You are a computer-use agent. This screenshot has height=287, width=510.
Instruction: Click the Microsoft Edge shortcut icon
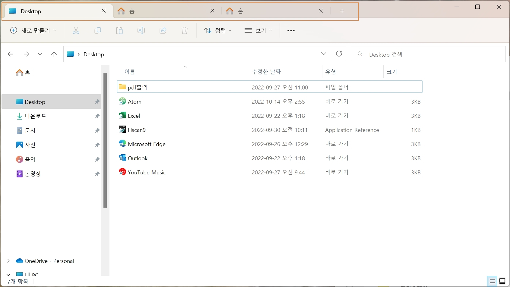tap(122, 143)
